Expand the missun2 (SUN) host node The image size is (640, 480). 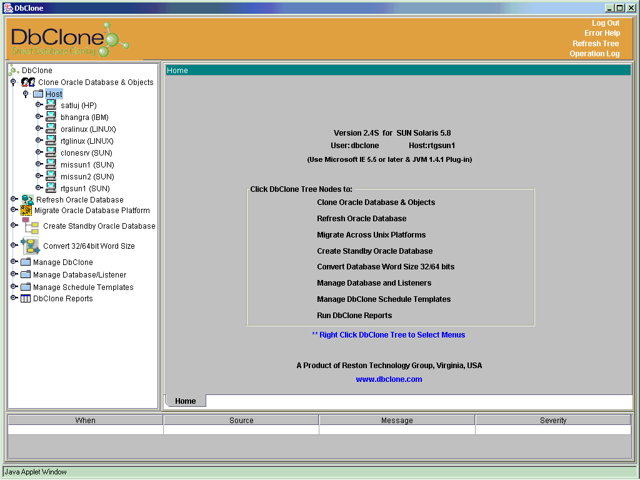39,176
